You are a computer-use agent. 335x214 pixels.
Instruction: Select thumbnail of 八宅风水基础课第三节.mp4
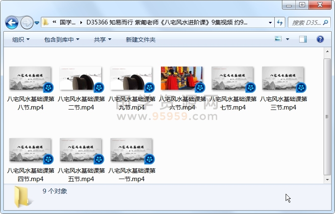(283, 78)
